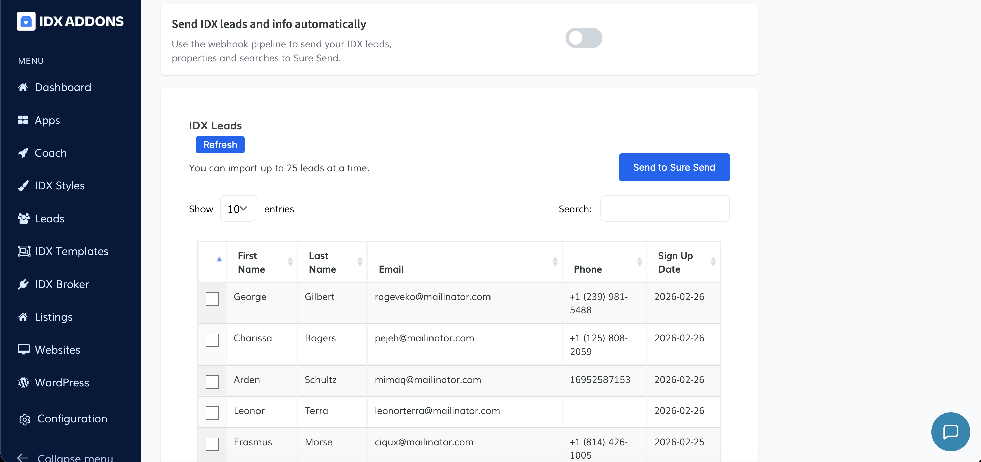Click the WordPress logo icon
The image size is (981, 462).
pos(23,382)
